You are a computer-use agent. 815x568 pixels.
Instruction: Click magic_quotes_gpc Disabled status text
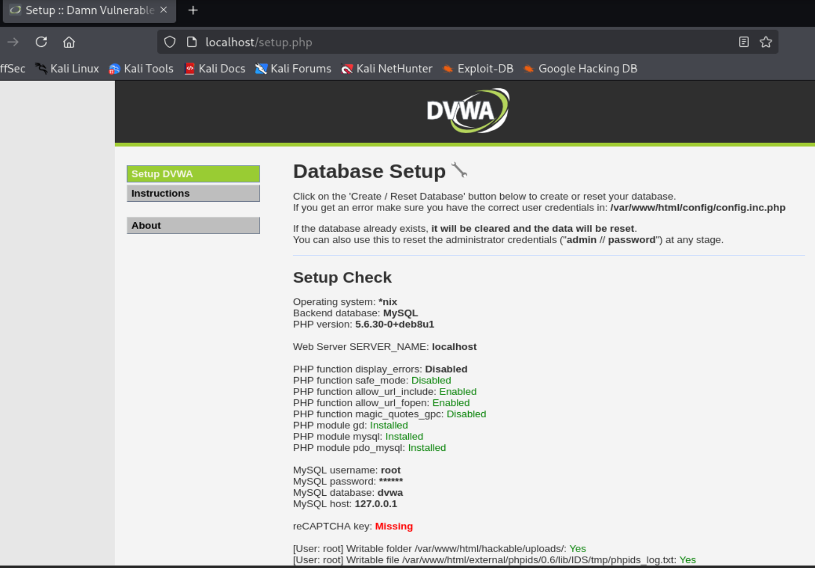[x=466, y=414]
